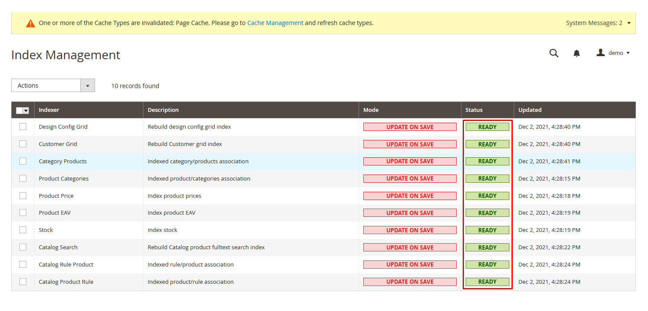Click the demo user avatar icon
This screenshot has height=311, width=648.
click(600, 53)
